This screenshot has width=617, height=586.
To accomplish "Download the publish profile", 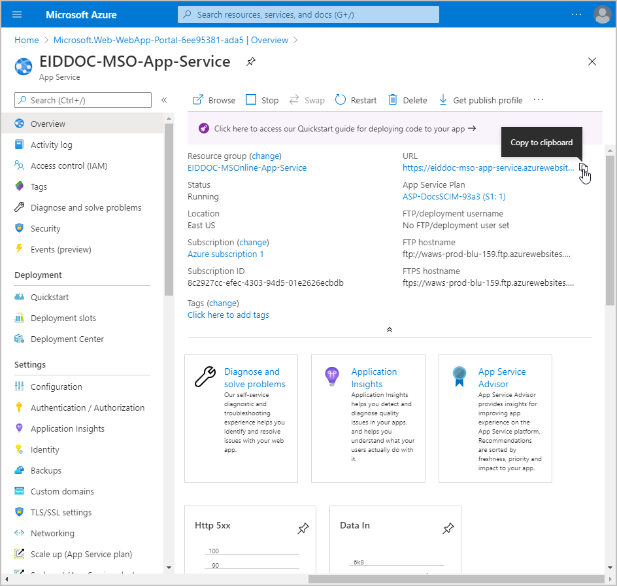I will click(480, 100).
